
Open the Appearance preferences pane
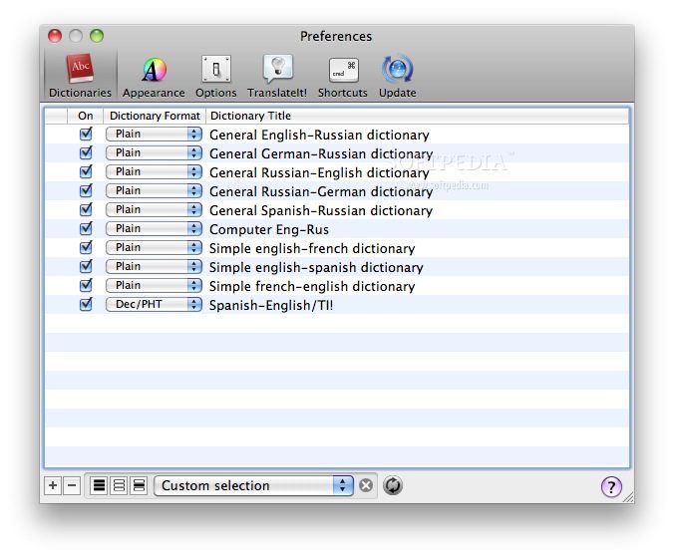154,78
